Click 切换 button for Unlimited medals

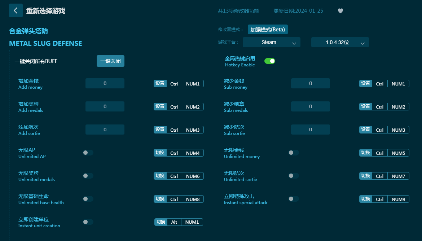coord(160,176)
